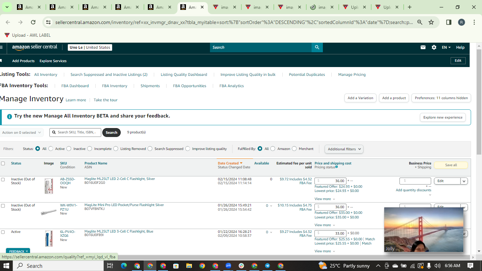This screenshot has width=482, height=271.
Task: Open the All Inventory listing tool
Action: [46, 74]
